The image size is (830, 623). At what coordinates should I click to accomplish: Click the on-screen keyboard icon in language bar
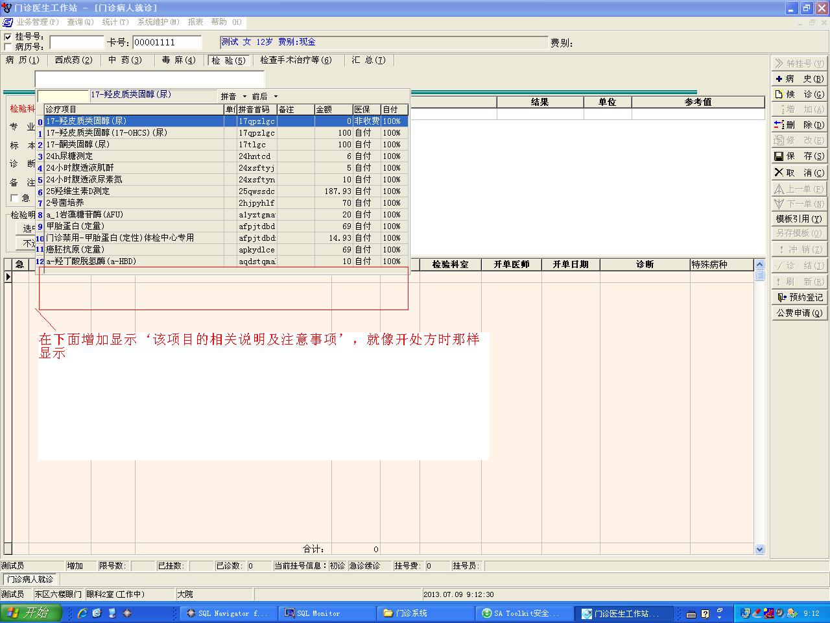click(691, 614)
